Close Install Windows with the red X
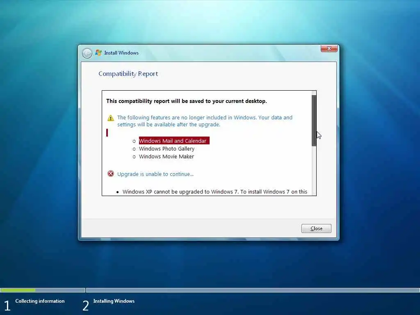This screenshot has width=420, height=315. 329,48
